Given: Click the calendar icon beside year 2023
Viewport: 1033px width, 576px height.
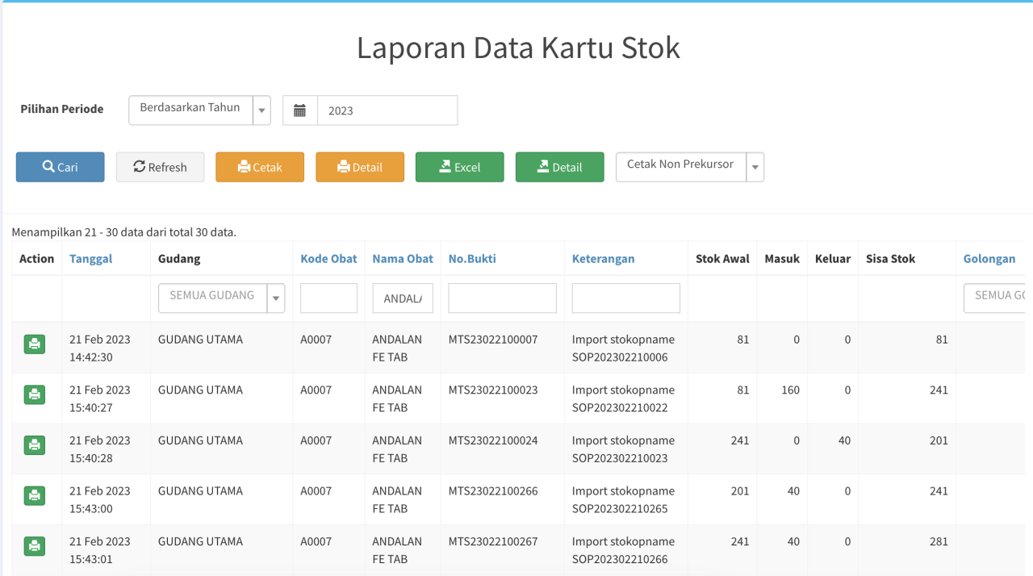Looking at the screenshot, I should point(299,111).
